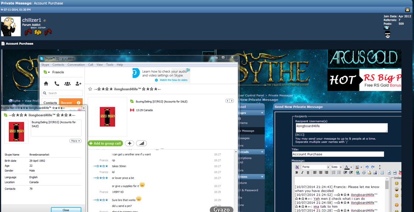Click the ad info icon in Skype banner
This screenshot has width=414, height=212.
coord(188,70)
